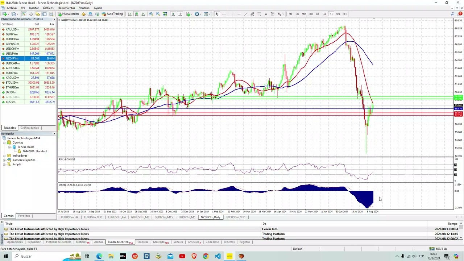Select the crosshair cursor tool
Screen dimensions: 464x261
pos(224,14)
